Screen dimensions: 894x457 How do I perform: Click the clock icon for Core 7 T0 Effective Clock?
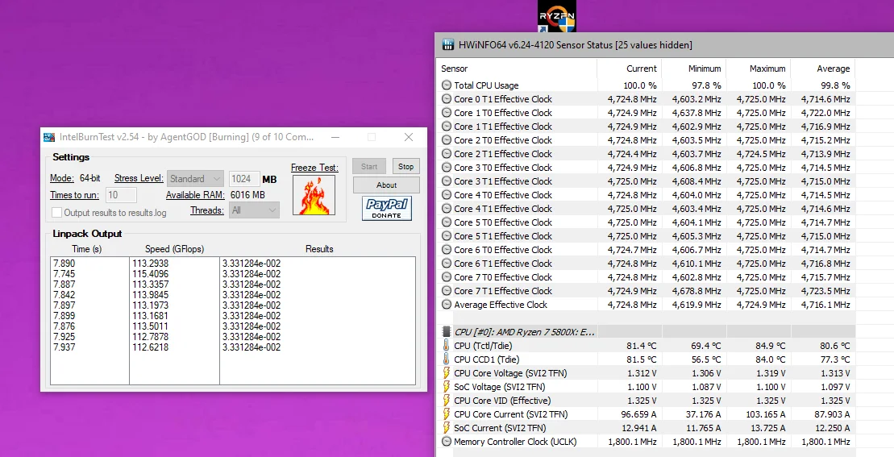tap(447, 277)
